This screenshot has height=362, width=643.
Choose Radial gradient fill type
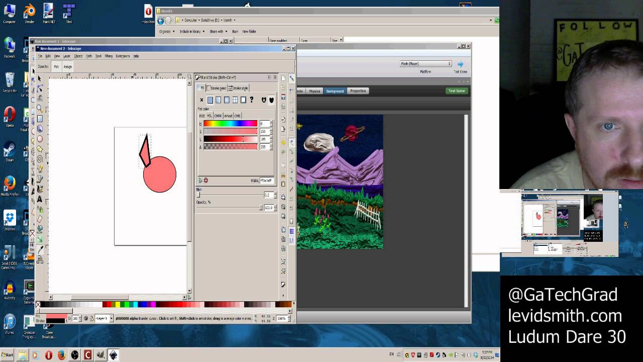point(227,100)
